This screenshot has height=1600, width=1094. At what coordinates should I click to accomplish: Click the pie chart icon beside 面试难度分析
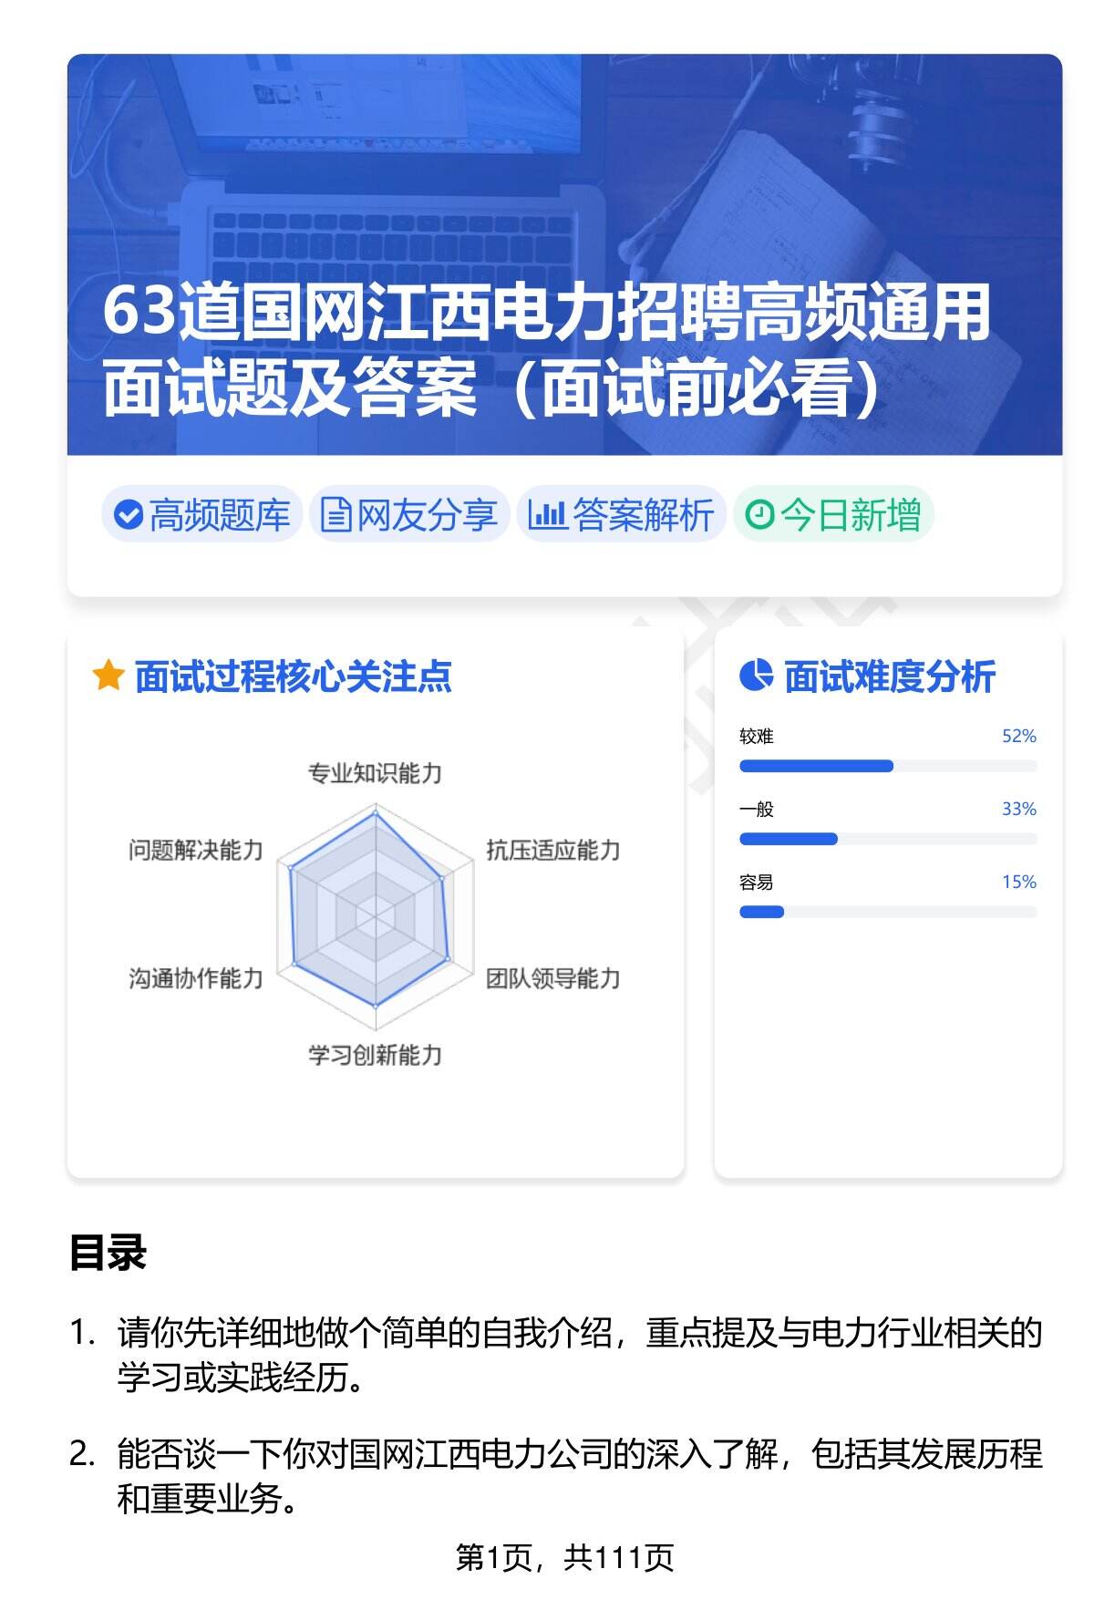(x=756, y=676)
